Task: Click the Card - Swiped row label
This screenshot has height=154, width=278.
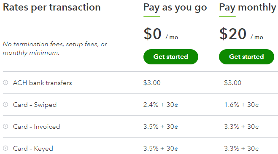Action: (x=35, y=105)
